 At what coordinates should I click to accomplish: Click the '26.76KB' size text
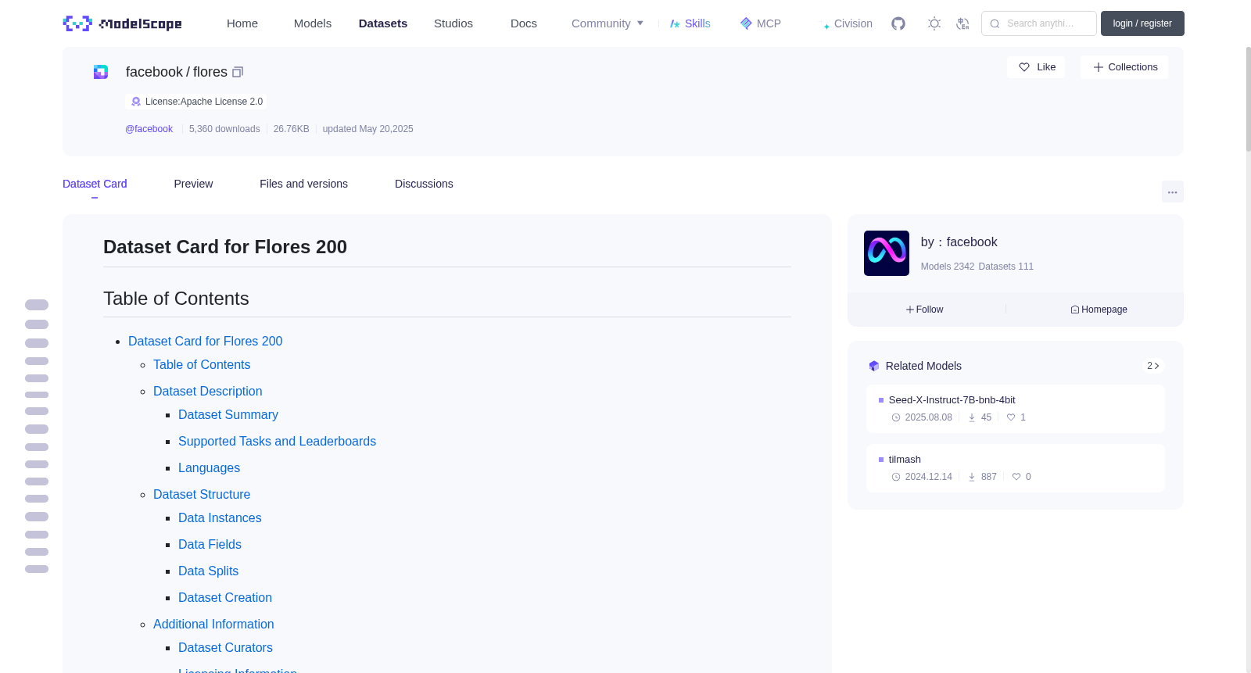291,129
